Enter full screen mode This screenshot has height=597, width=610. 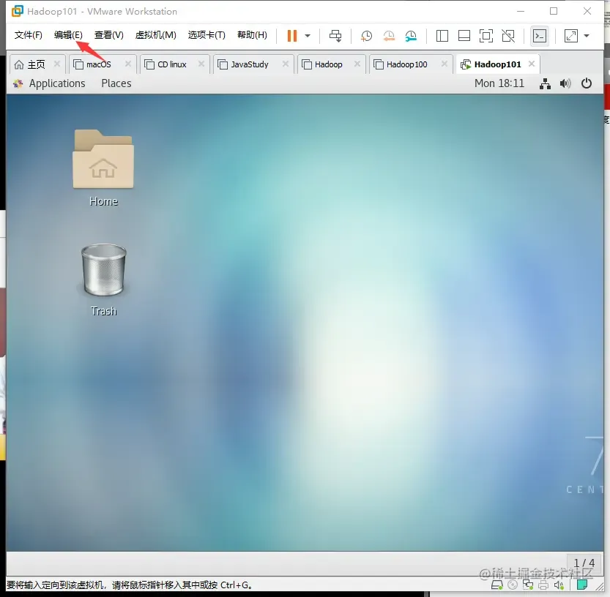pyautogui.click(x=486, y=36)
